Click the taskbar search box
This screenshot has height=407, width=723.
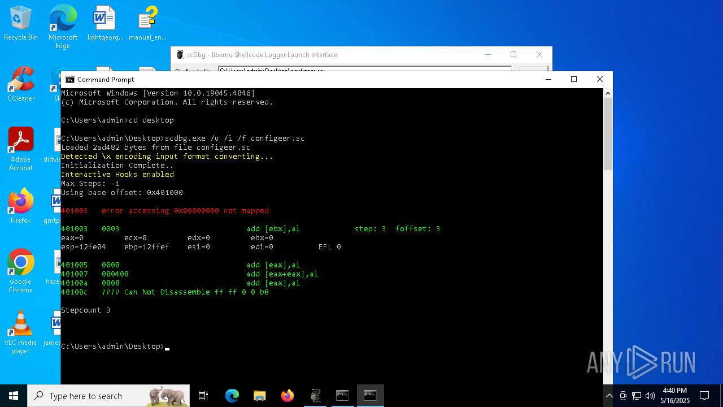(108, 396)
